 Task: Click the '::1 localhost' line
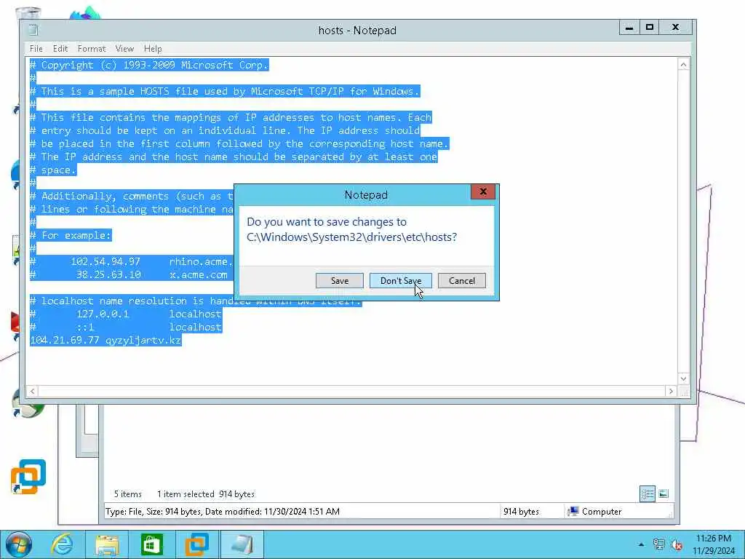[x=125, y=327]
